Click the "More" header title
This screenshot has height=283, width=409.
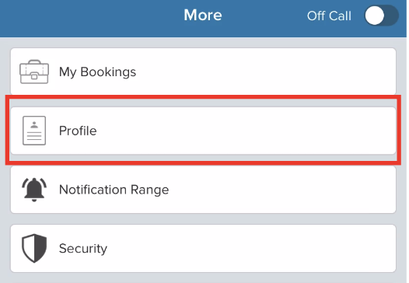(x=203, y=15)
